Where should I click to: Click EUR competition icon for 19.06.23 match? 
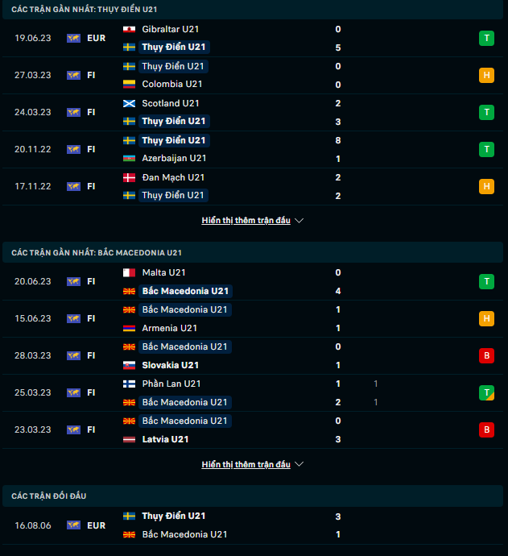(74, 38)
